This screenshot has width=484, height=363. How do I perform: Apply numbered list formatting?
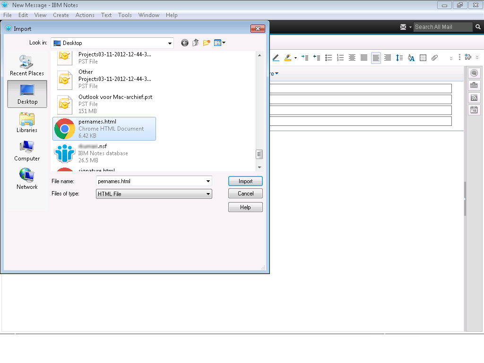(340, 58)
